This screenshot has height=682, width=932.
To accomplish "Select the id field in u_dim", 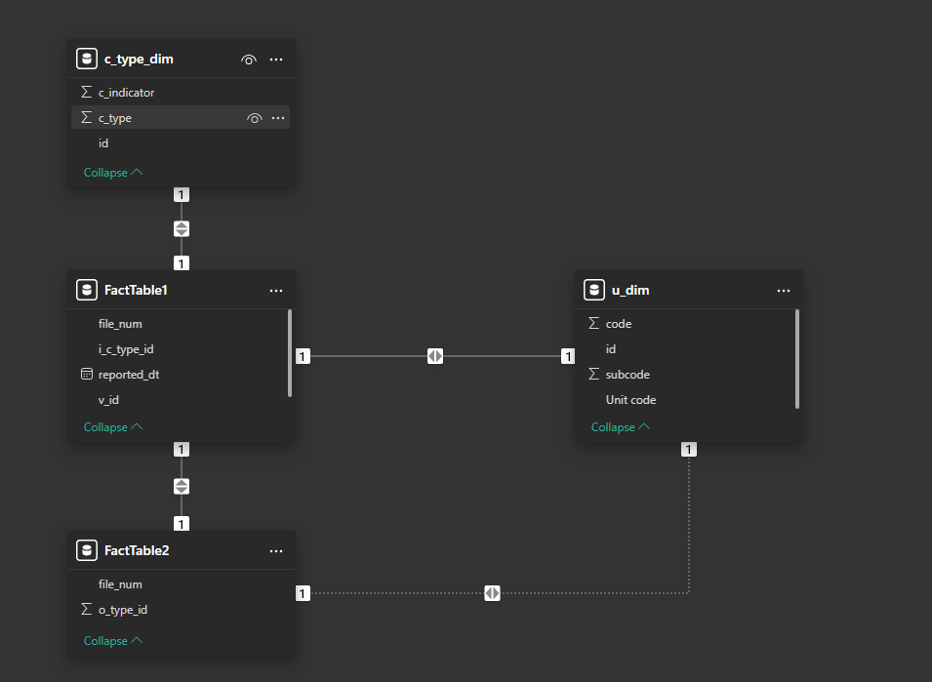I will (x=686, y=349).
